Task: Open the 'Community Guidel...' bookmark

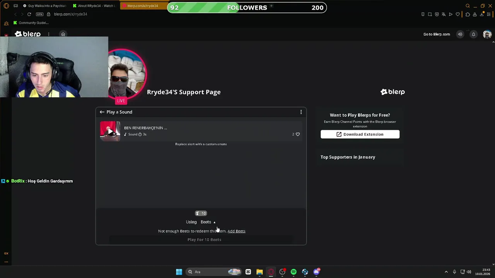Action: tap(31, 23)
